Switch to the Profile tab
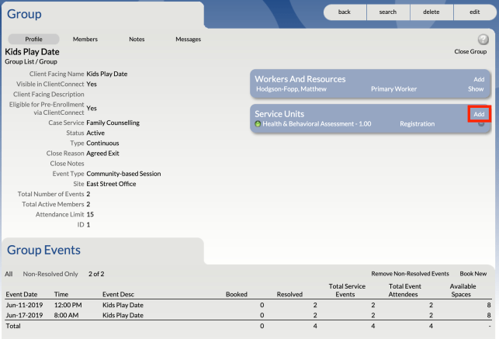Screen dimensions: 499x339 pyautogui.click(x=33, y=39)
